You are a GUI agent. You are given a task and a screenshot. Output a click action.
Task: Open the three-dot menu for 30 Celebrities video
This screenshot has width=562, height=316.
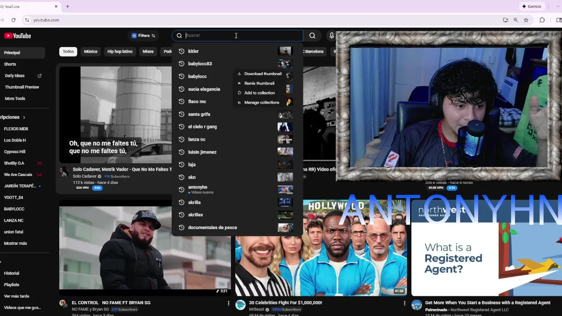click(404, 303)
